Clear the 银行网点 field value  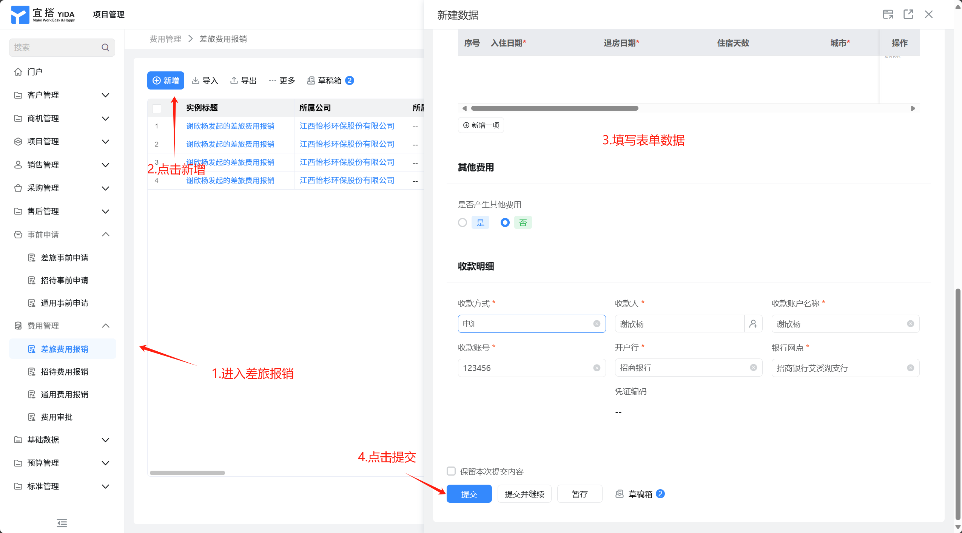coord(910,368)
